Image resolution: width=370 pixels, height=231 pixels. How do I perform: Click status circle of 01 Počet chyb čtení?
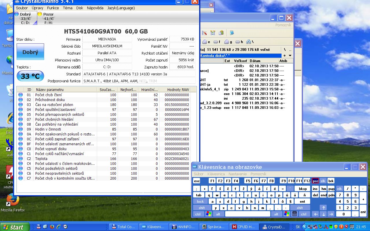(x=21, y=95)
